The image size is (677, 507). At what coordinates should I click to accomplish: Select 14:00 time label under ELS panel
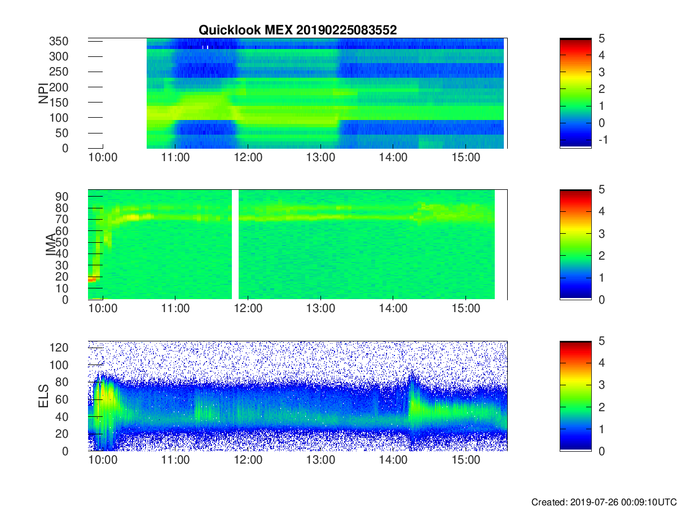[393, 461]
